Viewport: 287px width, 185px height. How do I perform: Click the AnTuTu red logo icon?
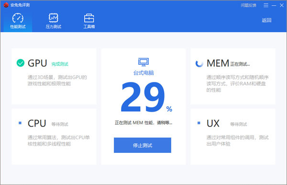coord(6,5)
